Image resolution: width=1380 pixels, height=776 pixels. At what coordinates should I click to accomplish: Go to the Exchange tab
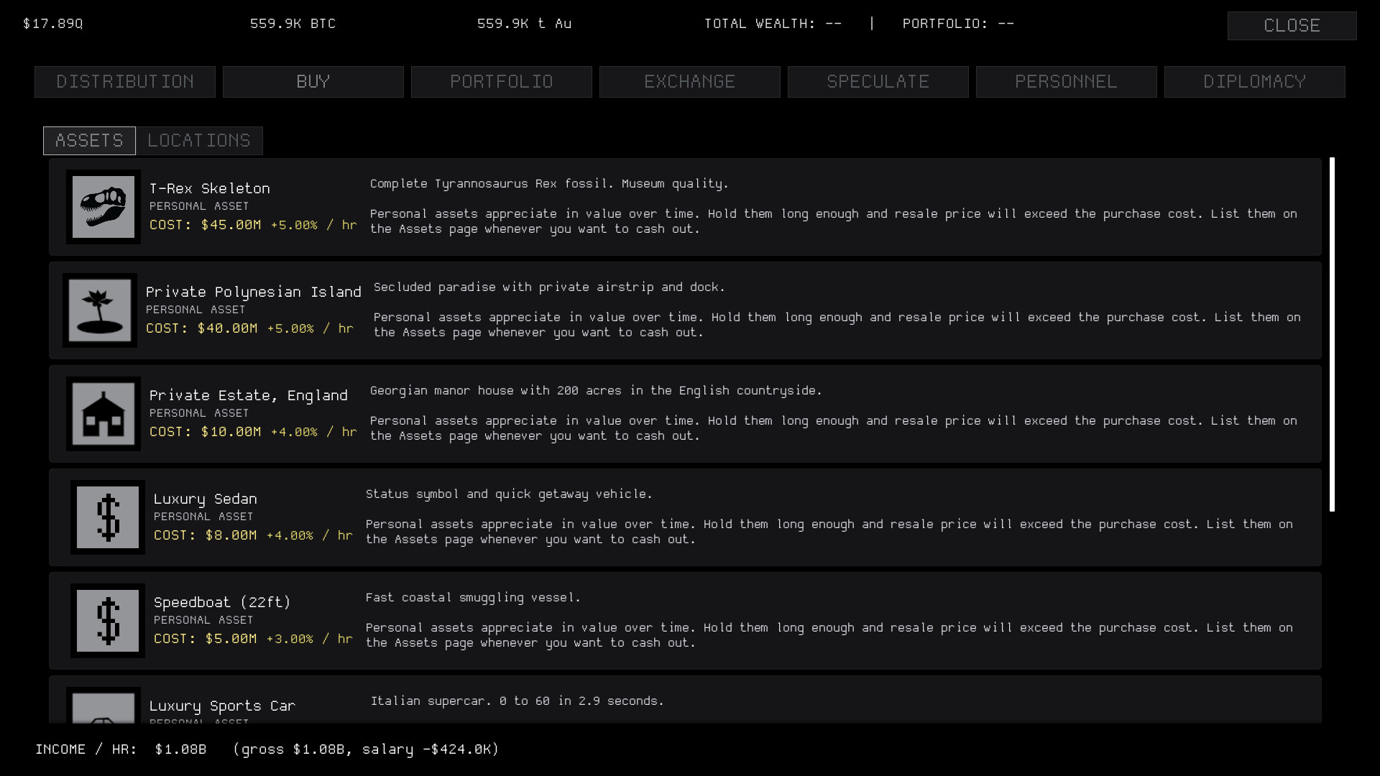(690, 82)
